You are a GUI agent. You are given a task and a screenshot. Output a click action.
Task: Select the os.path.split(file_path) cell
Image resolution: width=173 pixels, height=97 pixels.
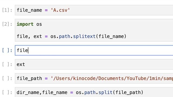(94, 92)
